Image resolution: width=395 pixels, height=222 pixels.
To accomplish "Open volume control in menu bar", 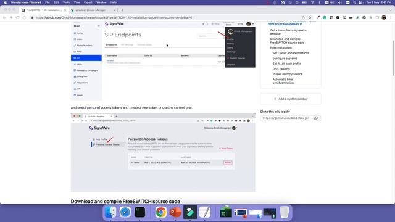I will click(340, 2).
